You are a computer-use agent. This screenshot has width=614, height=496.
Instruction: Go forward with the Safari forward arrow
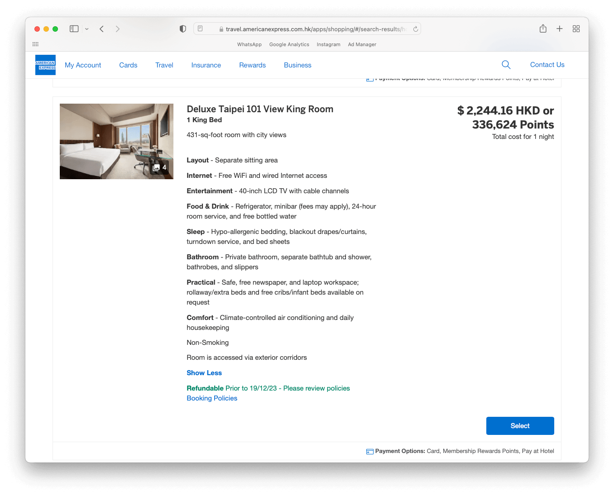[x=118, y=29]
